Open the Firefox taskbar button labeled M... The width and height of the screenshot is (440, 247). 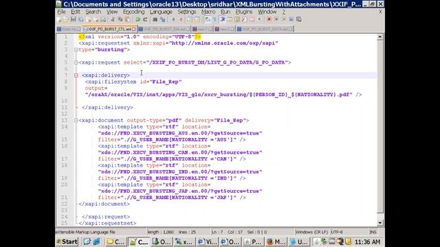point(276,242)
